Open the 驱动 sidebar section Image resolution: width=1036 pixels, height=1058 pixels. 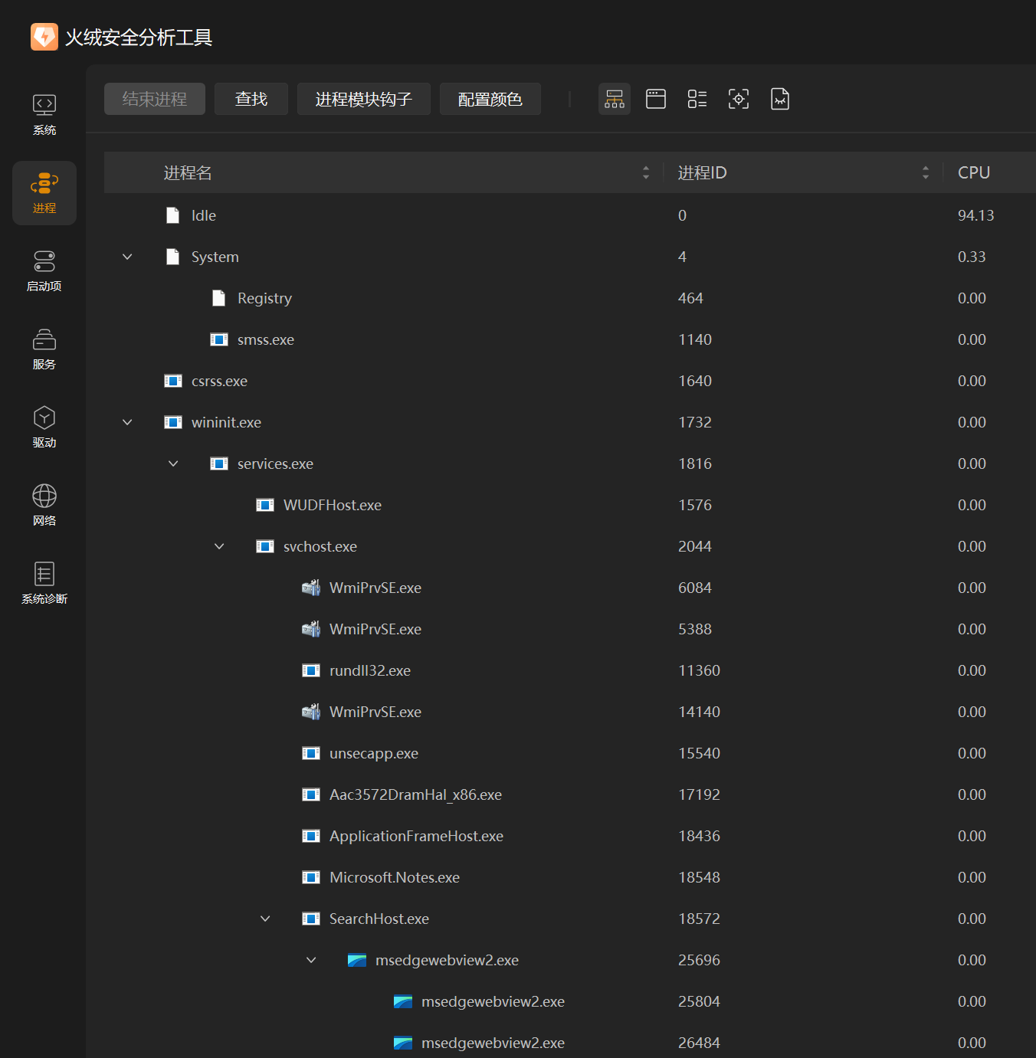(44, 427)
